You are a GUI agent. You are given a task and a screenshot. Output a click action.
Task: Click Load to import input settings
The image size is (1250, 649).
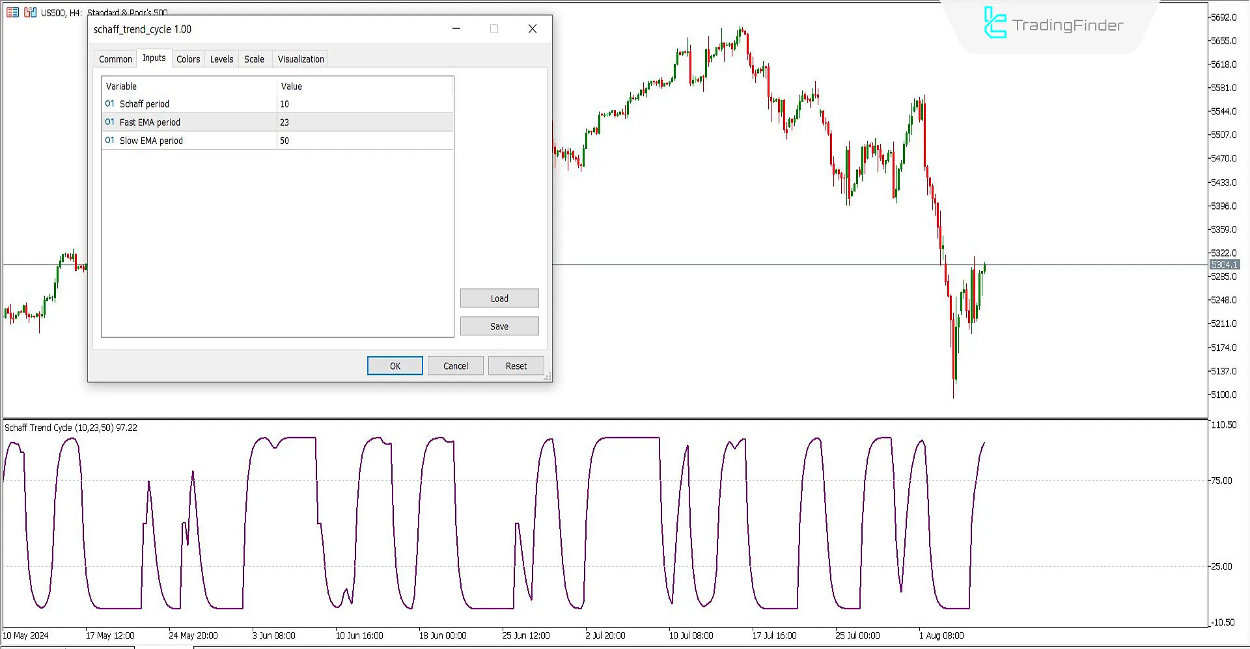point(499,299)
